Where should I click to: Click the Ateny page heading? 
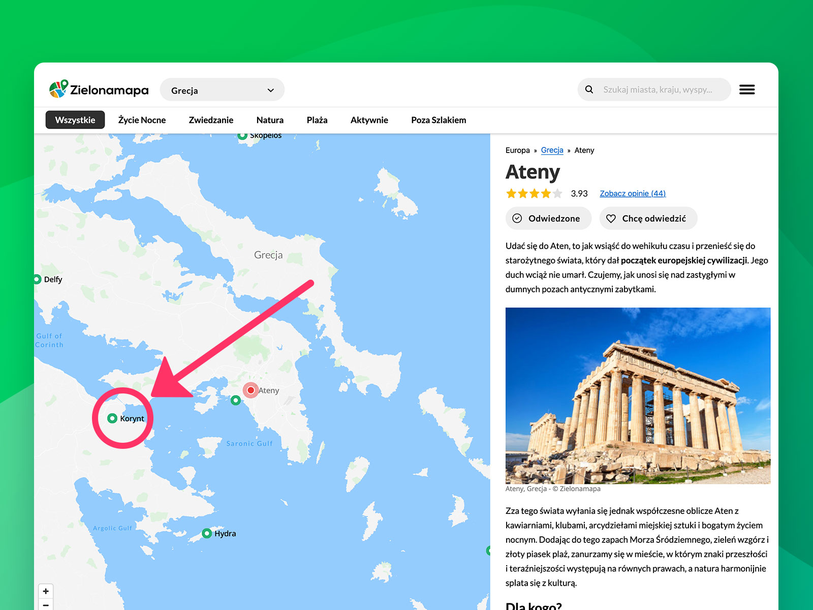(x=533, y=172)
